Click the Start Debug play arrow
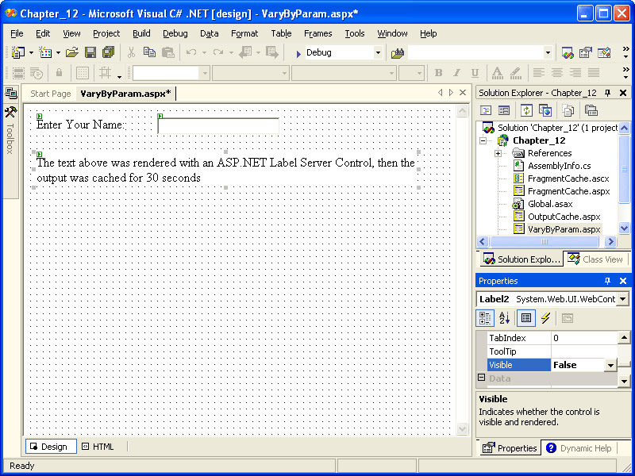 [x=298, y=53]
